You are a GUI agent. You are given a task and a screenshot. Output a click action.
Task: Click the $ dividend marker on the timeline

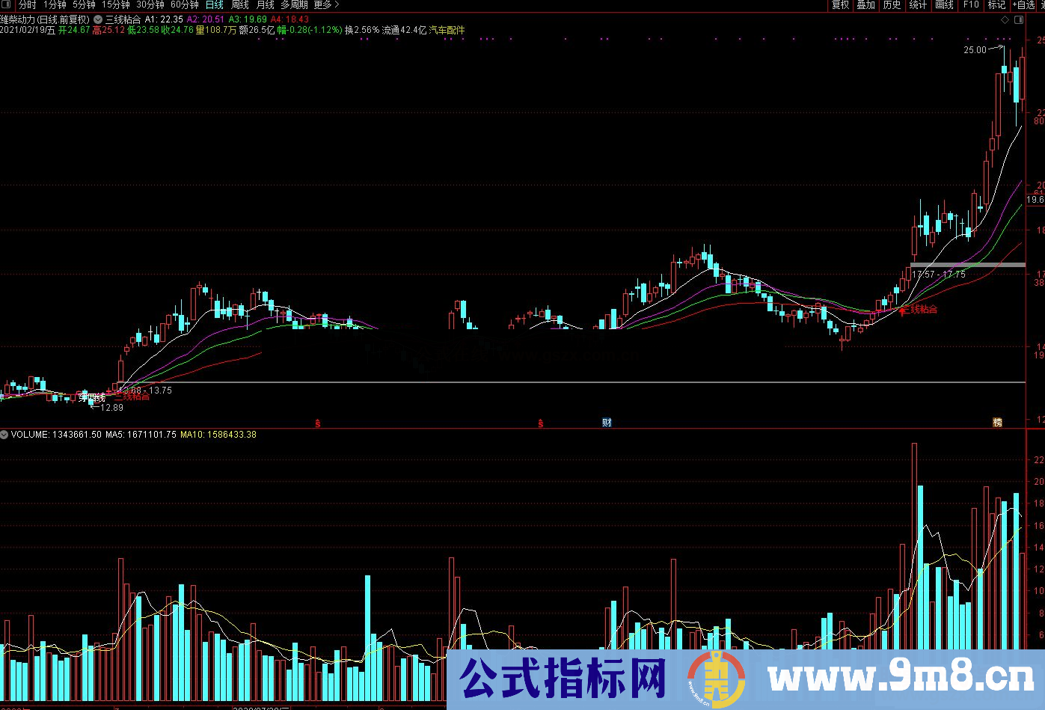click(317, 422)
